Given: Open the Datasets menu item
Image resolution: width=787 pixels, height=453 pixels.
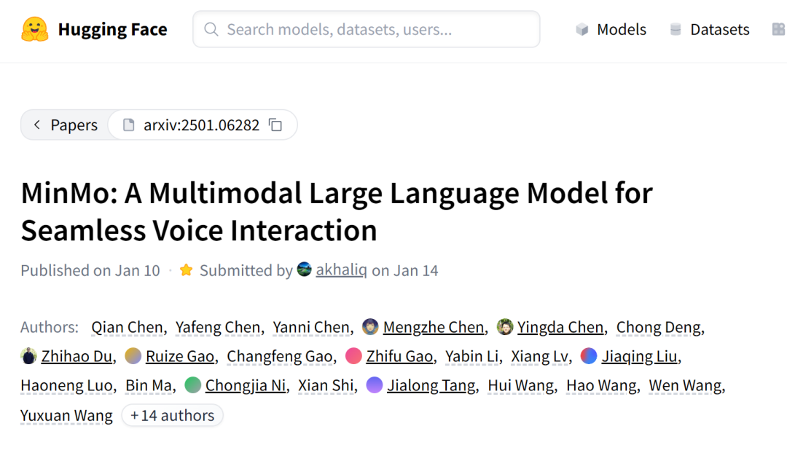Looking at the screenshot, I should (710, 30).
